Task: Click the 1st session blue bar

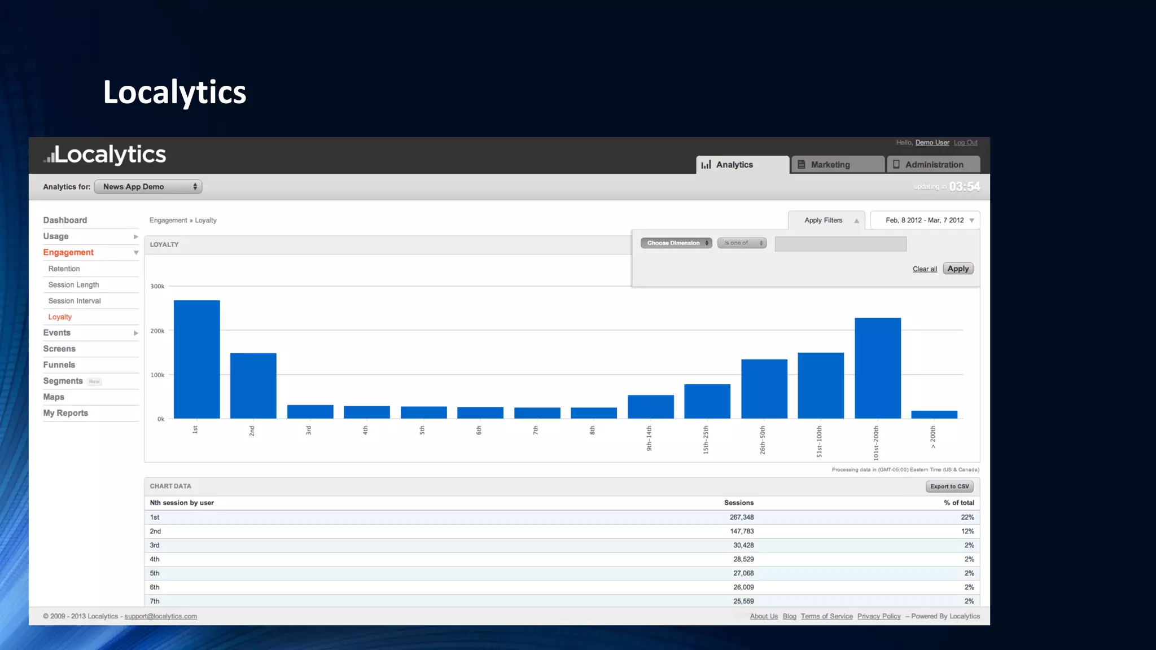Action: click(196, 359)
